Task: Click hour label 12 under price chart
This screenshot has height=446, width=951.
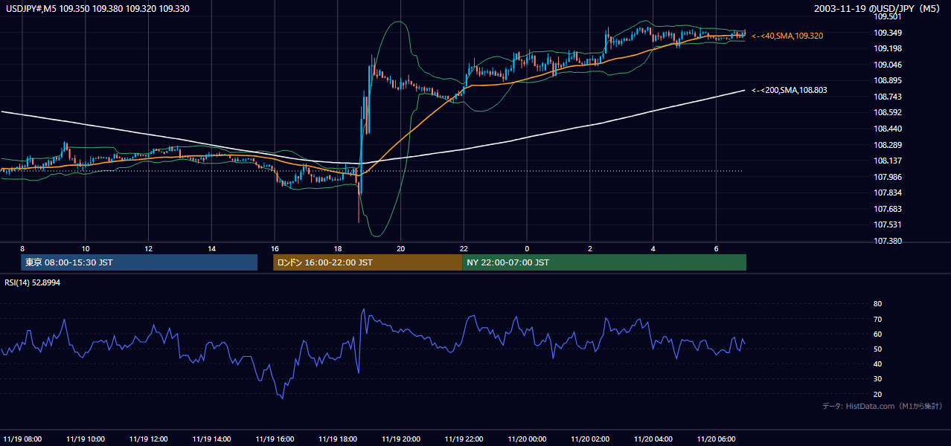Action: [149, 248]
